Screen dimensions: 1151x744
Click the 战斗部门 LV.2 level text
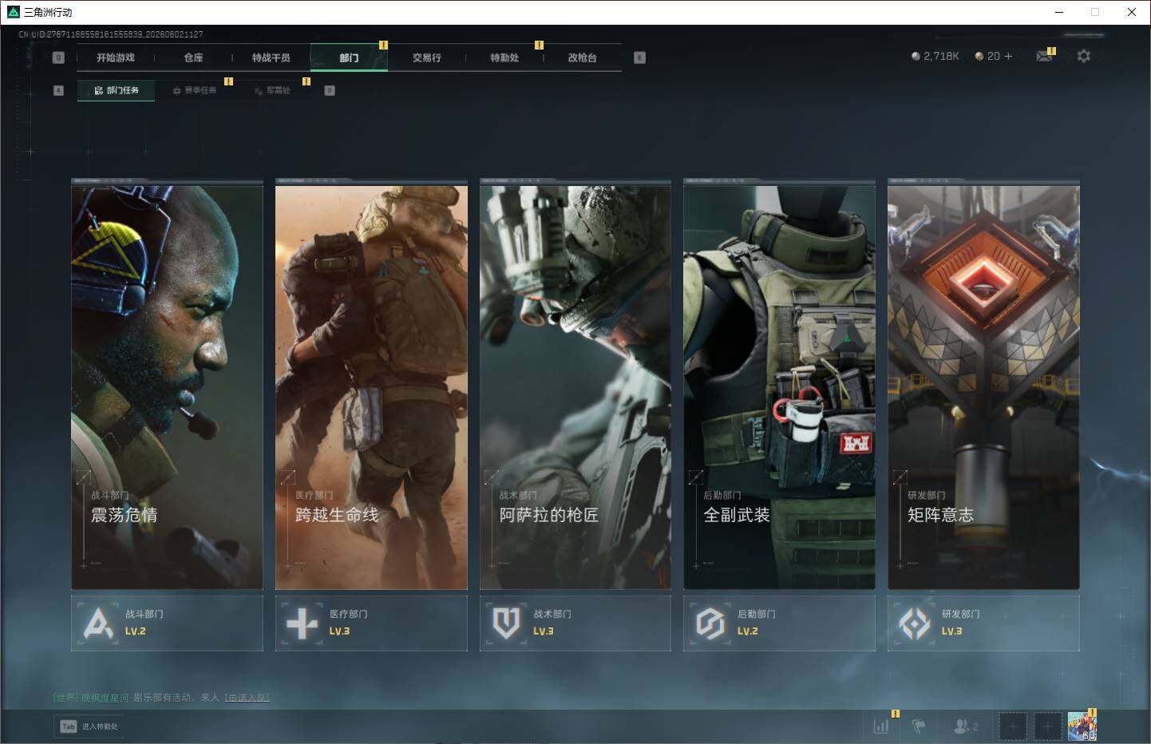pyautogui.click(x=136, y=631)
